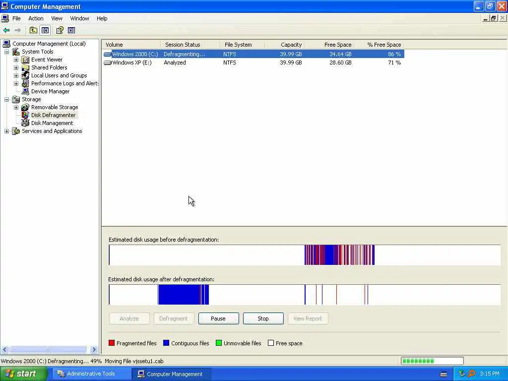Click the disabled View Report button

(x=308, y=318)
